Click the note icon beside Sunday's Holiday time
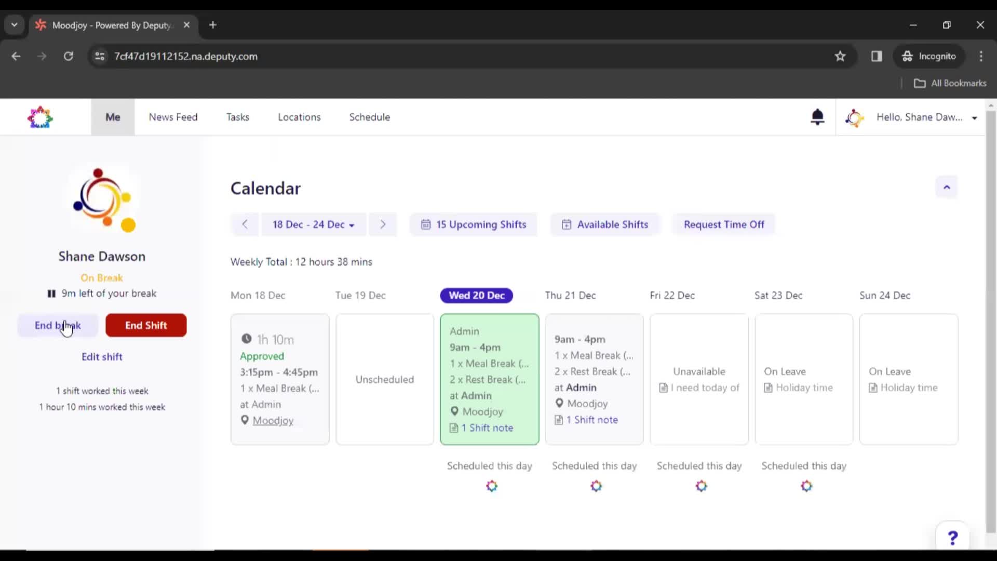 tap(873, 388)
